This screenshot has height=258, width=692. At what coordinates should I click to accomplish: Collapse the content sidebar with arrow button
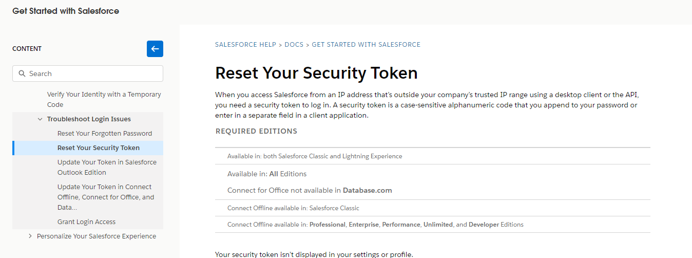coord(155,49)
